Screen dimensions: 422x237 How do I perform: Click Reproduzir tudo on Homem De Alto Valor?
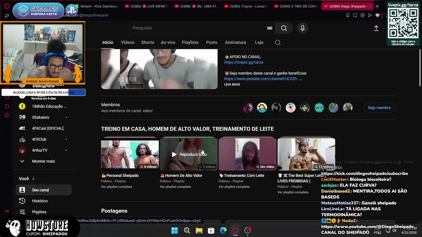(x=189, y=154)
